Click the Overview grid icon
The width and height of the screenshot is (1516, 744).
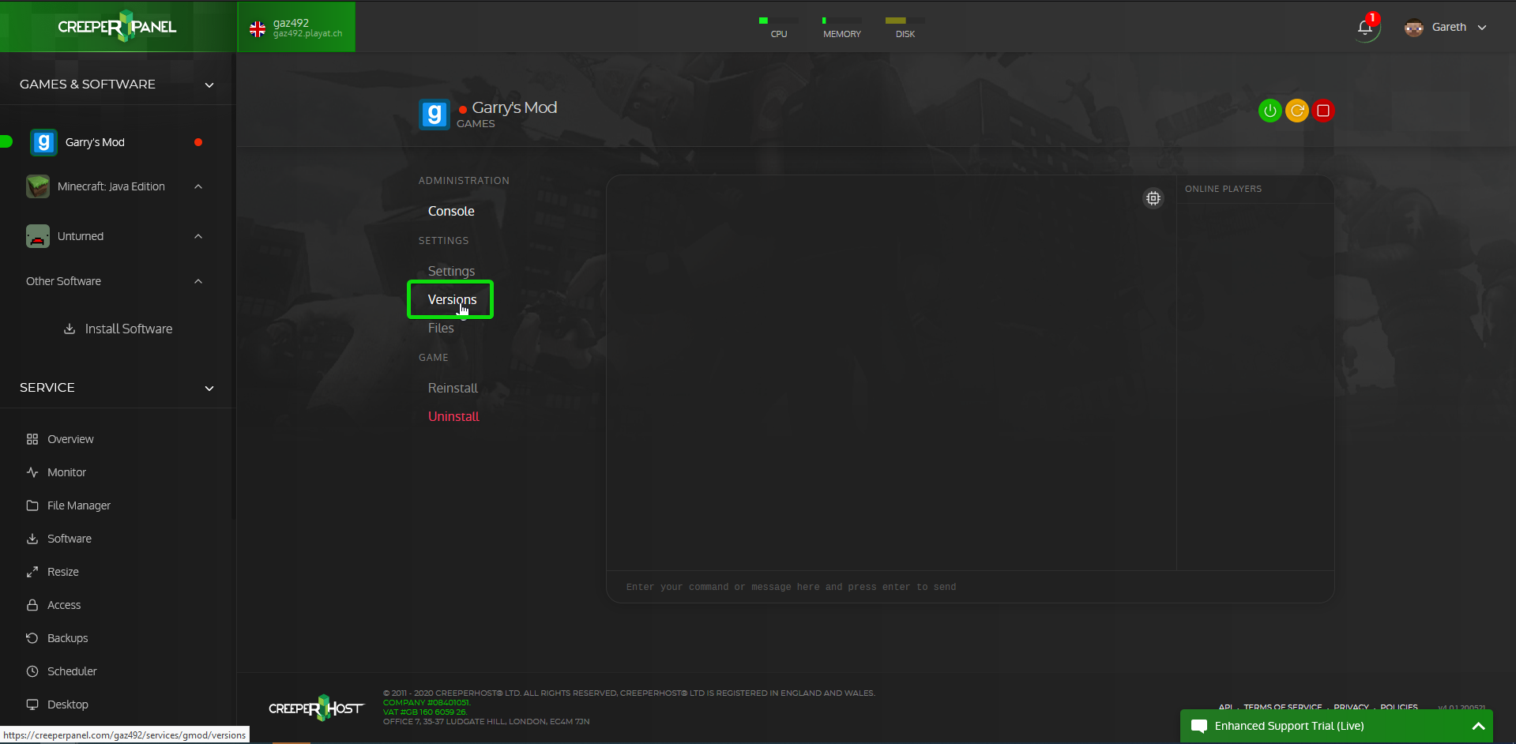tap(32, 439)
